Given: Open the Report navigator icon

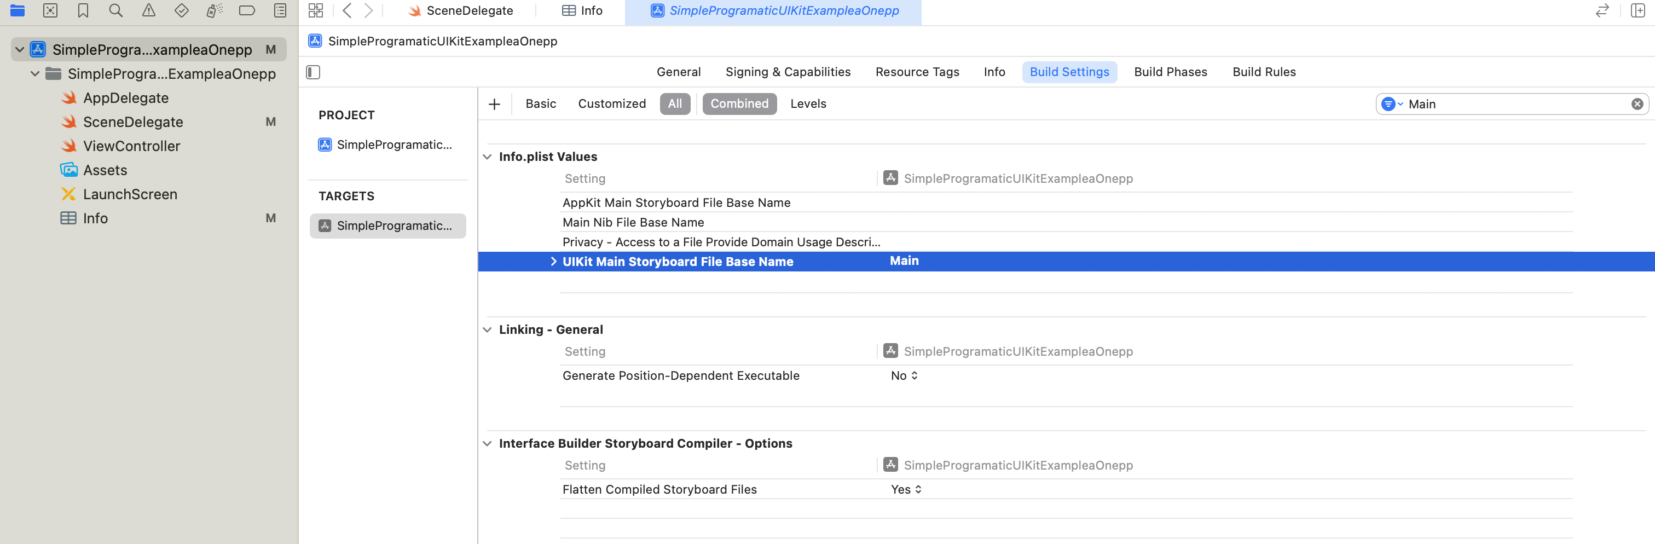Looking at the screenshot, I should pyautogui.click(x=280, y=10).
